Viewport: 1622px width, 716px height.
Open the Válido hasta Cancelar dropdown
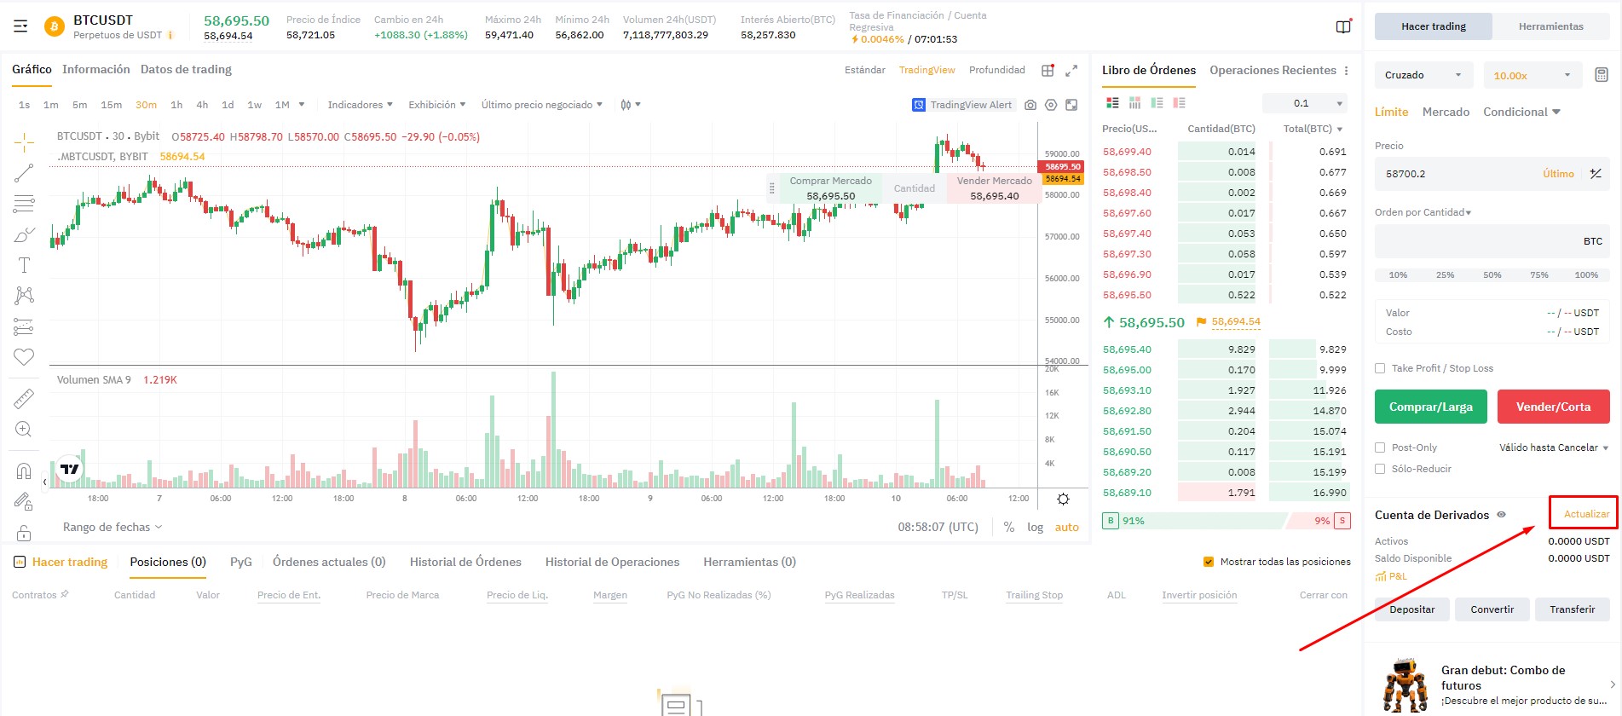point(1553,447)
